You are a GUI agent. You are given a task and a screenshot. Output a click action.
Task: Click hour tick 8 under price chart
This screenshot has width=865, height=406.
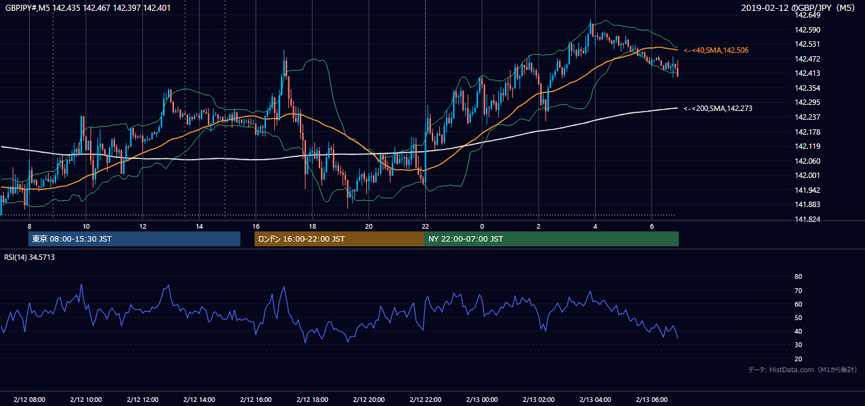[29, 225]
